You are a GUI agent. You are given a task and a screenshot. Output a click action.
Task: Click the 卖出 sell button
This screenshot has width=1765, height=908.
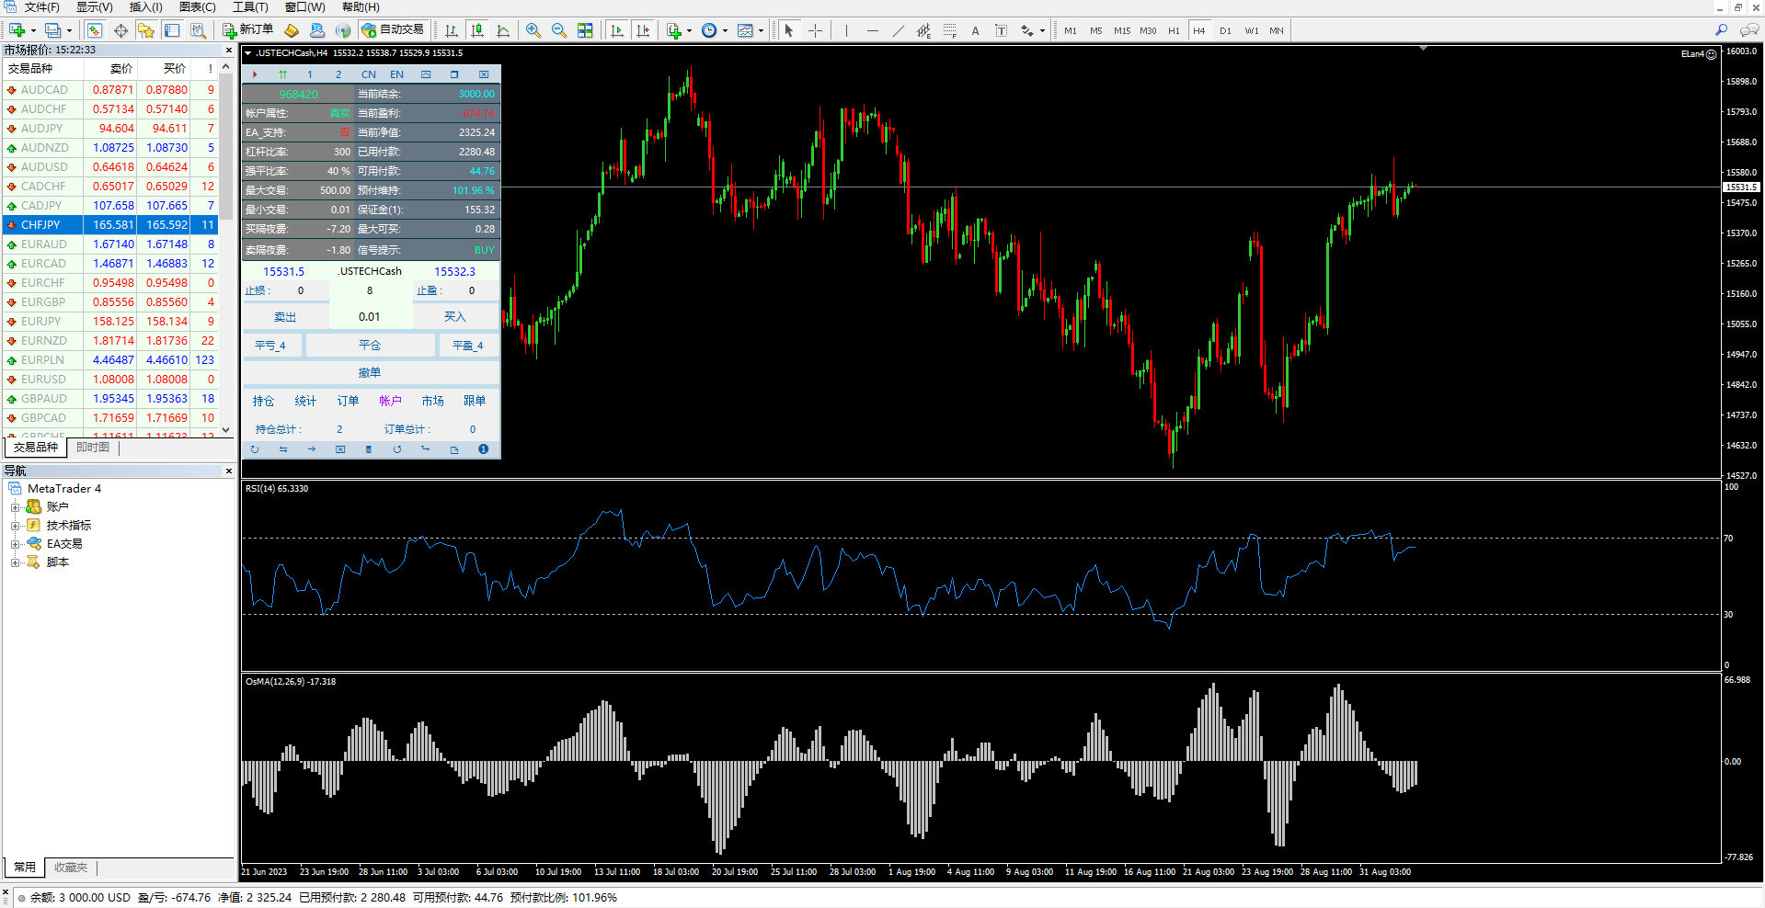[285, 317]
